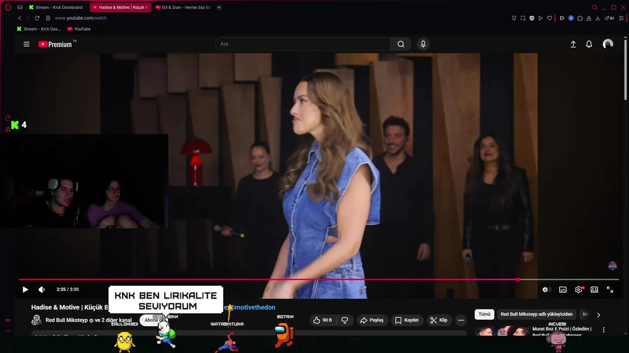Show browser downloads
This screenshot has height=353, width=629.
coord(598,18)
